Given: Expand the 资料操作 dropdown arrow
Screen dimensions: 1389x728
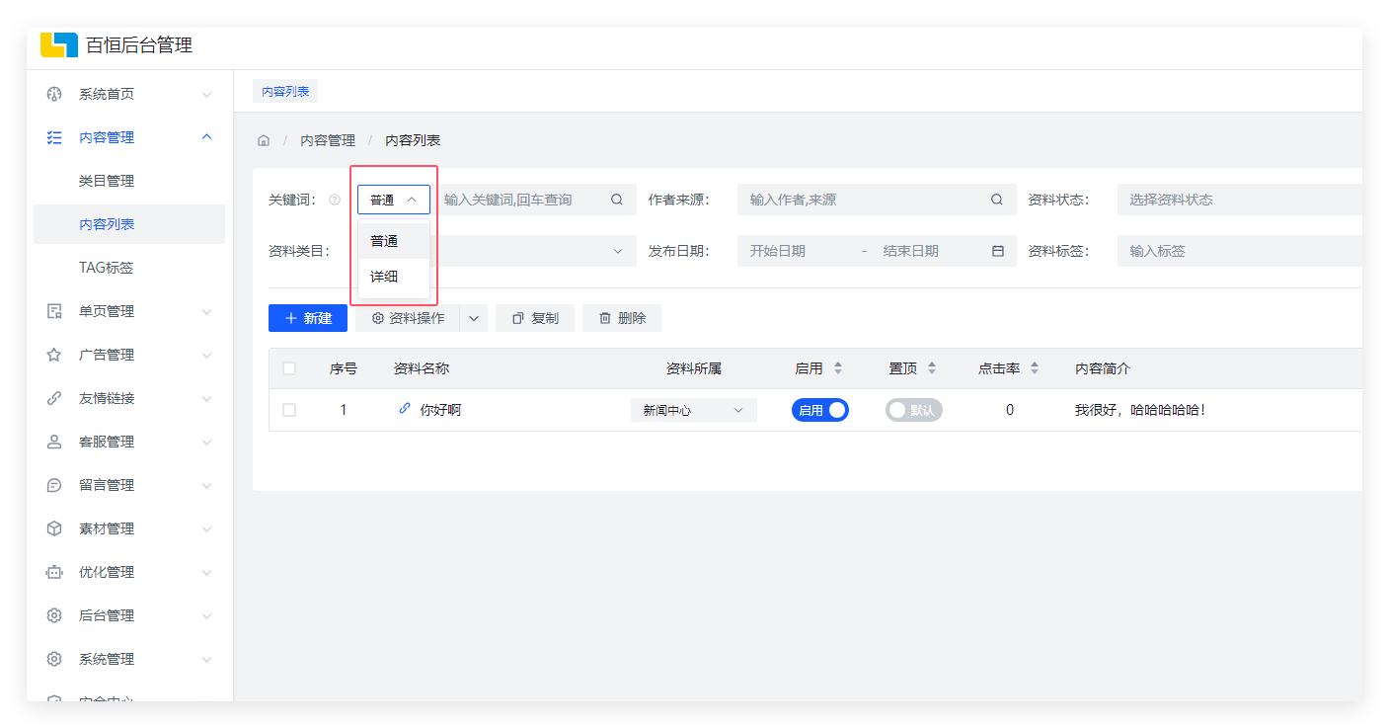Looking at the screenshot, I should 474,318.
